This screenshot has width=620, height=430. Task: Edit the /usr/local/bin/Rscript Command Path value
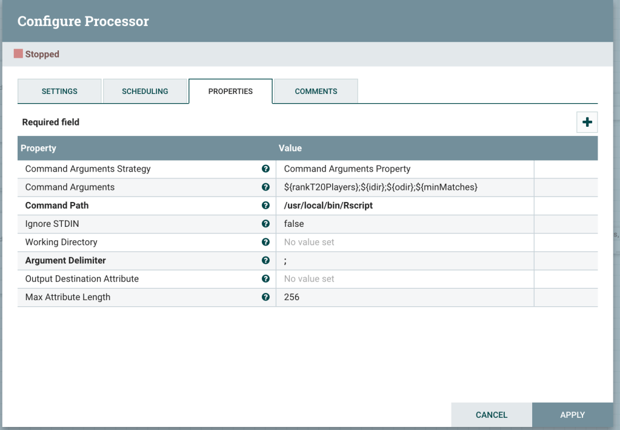404,206
